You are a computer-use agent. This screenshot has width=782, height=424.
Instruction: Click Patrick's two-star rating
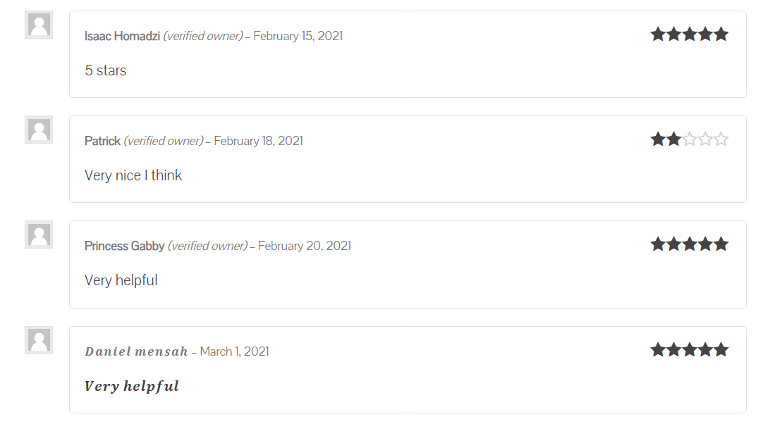pos(689,139)
